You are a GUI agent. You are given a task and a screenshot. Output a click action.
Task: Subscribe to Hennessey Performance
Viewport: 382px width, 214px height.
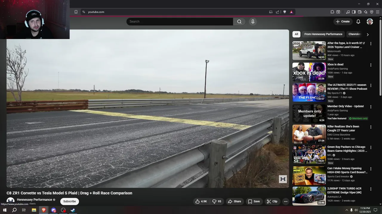[x=70, y=201]
